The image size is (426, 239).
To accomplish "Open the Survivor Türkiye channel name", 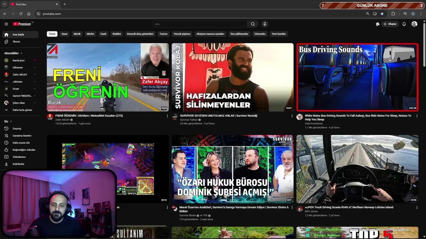I will click(x=189, y=120).
